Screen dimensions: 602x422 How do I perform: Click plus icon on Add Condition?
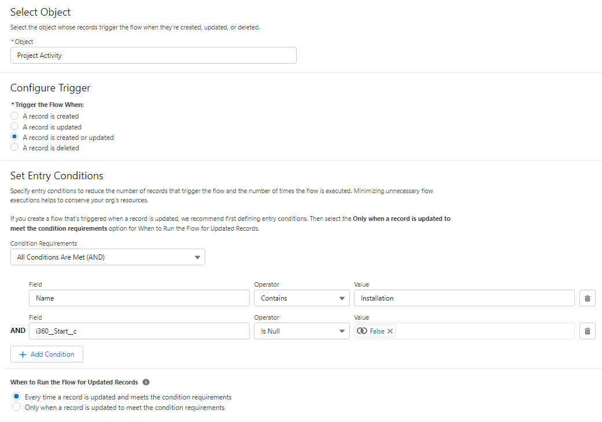23,354
